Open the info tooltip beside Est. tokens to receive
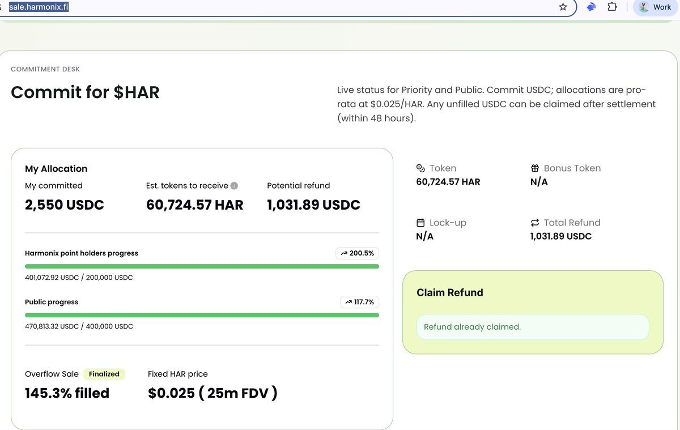 pyautogui.click(x=233, y=185)
